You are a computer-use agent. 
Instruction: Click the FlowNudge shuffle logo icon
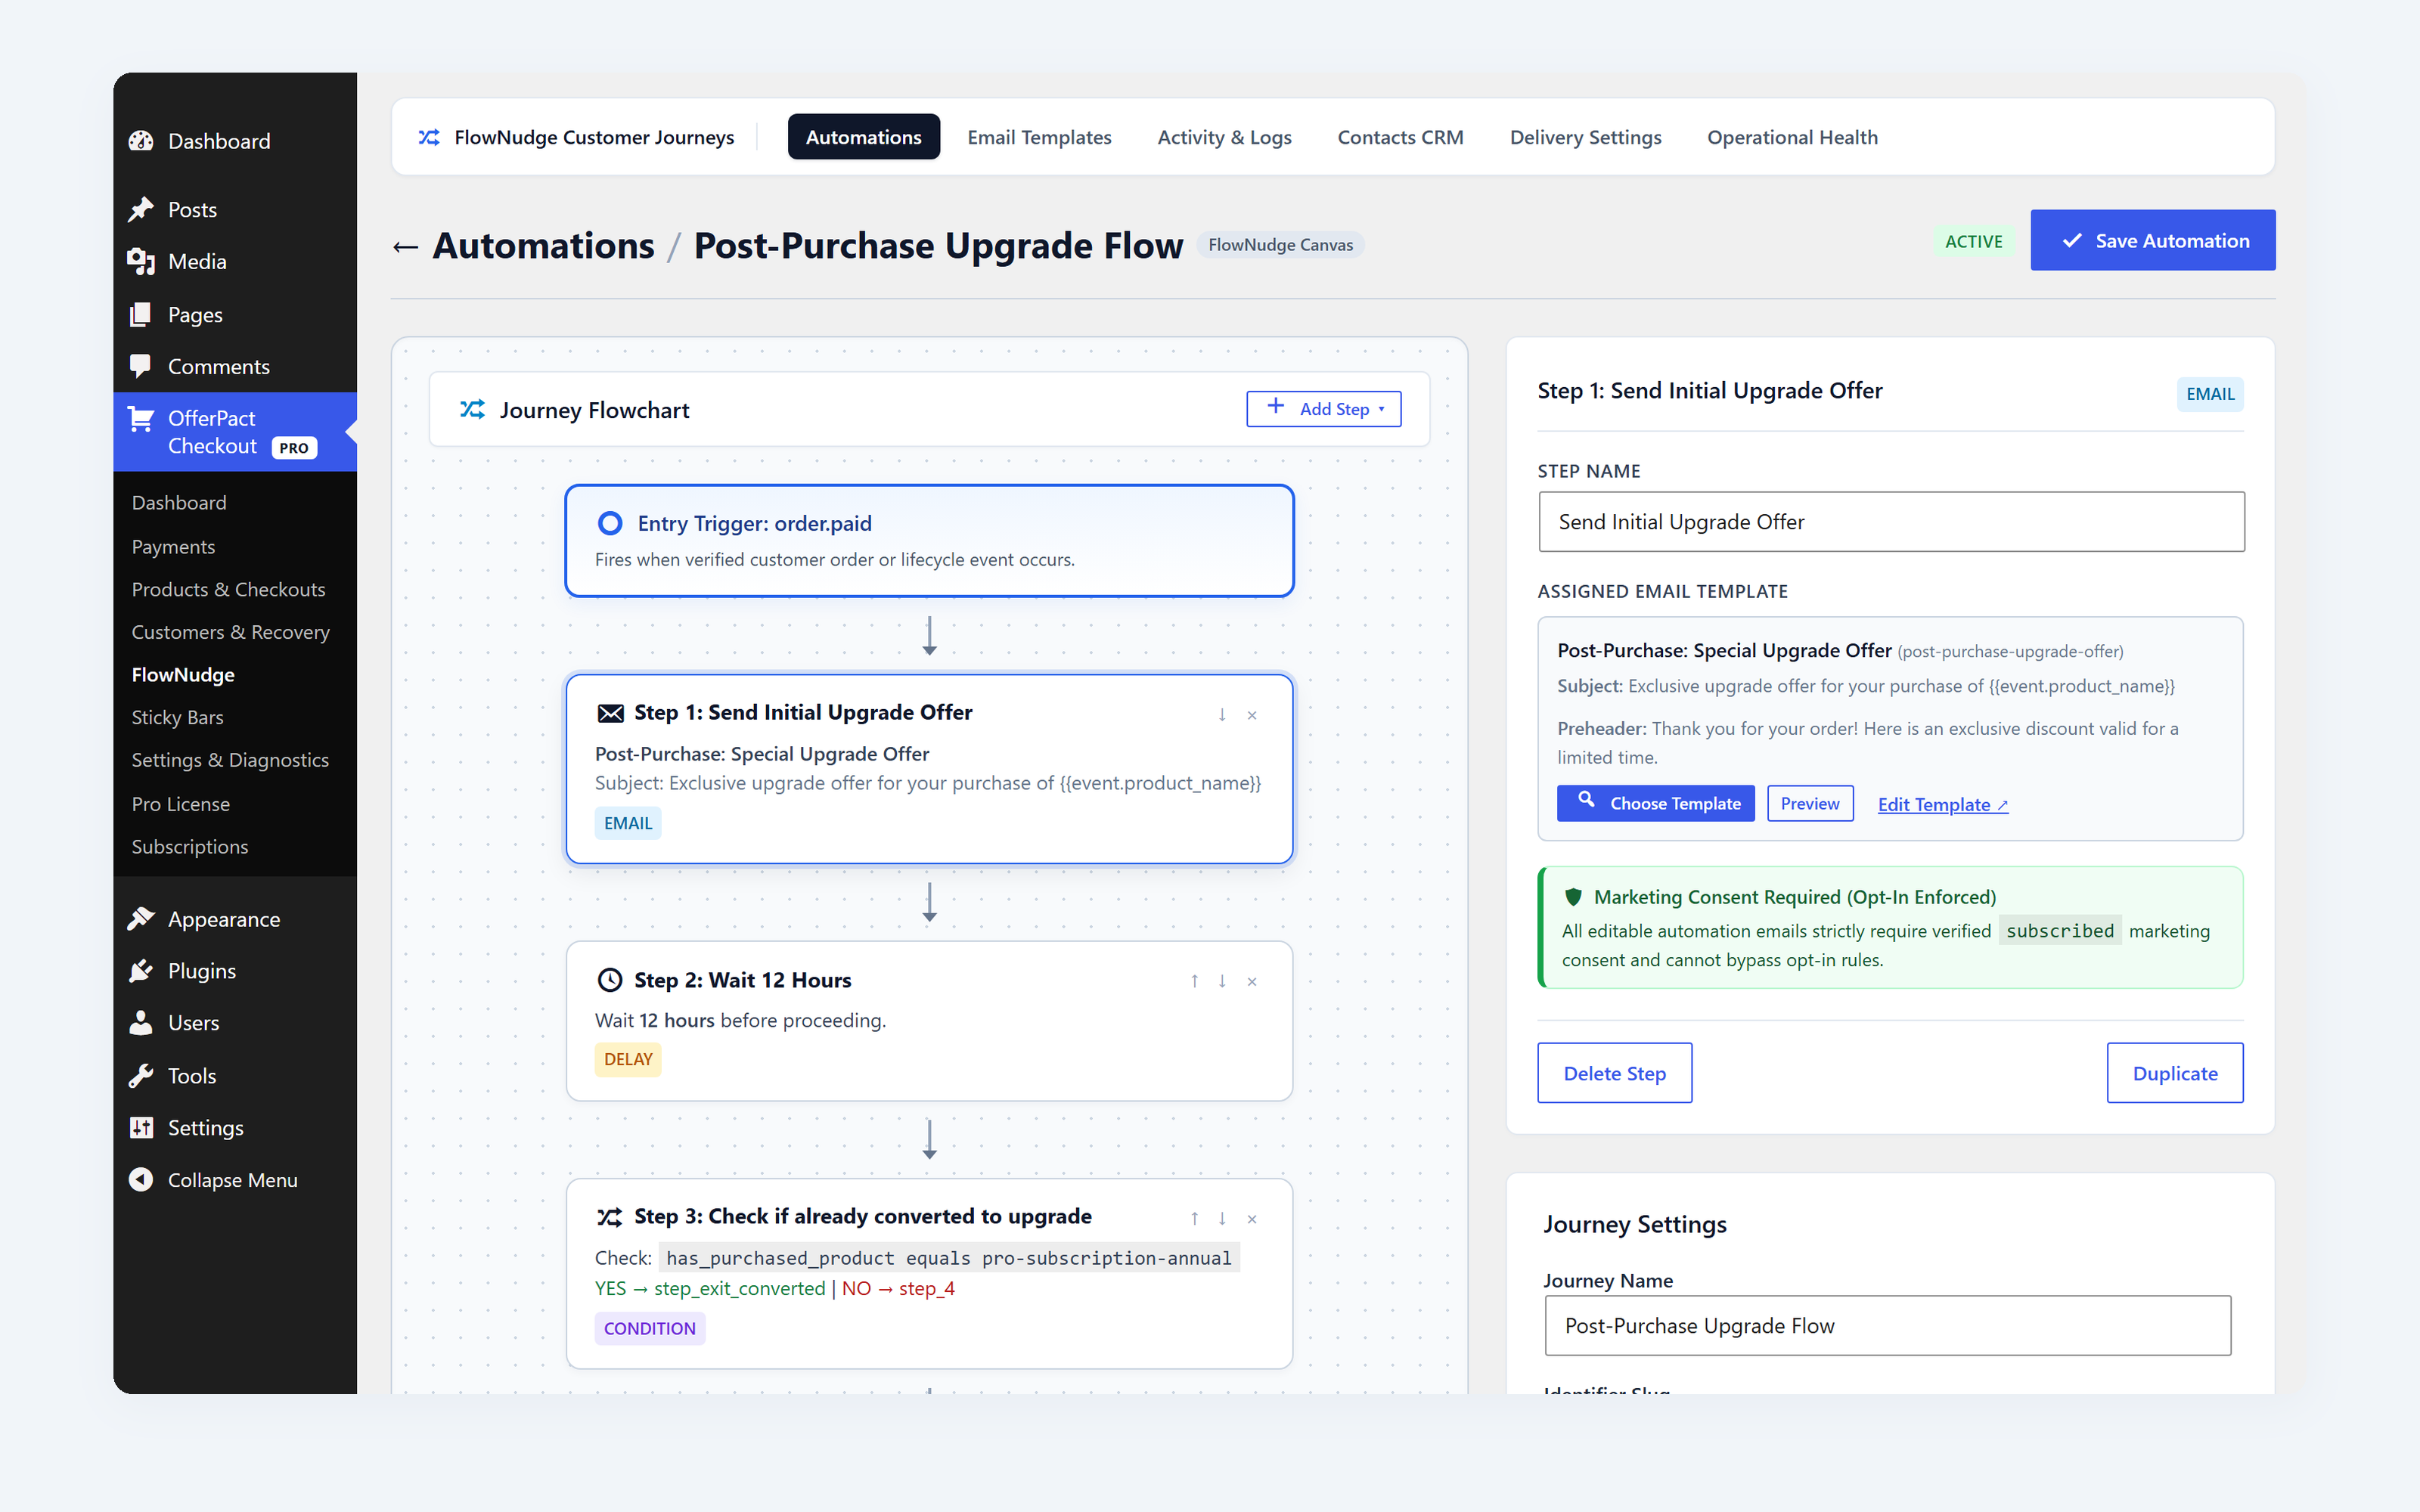pos(429,137)
